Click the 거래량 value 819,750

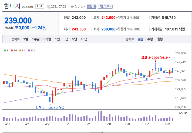click(169, 18)
